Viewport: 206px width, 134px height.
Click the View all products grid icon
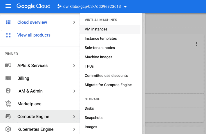[x=8, y=35]
